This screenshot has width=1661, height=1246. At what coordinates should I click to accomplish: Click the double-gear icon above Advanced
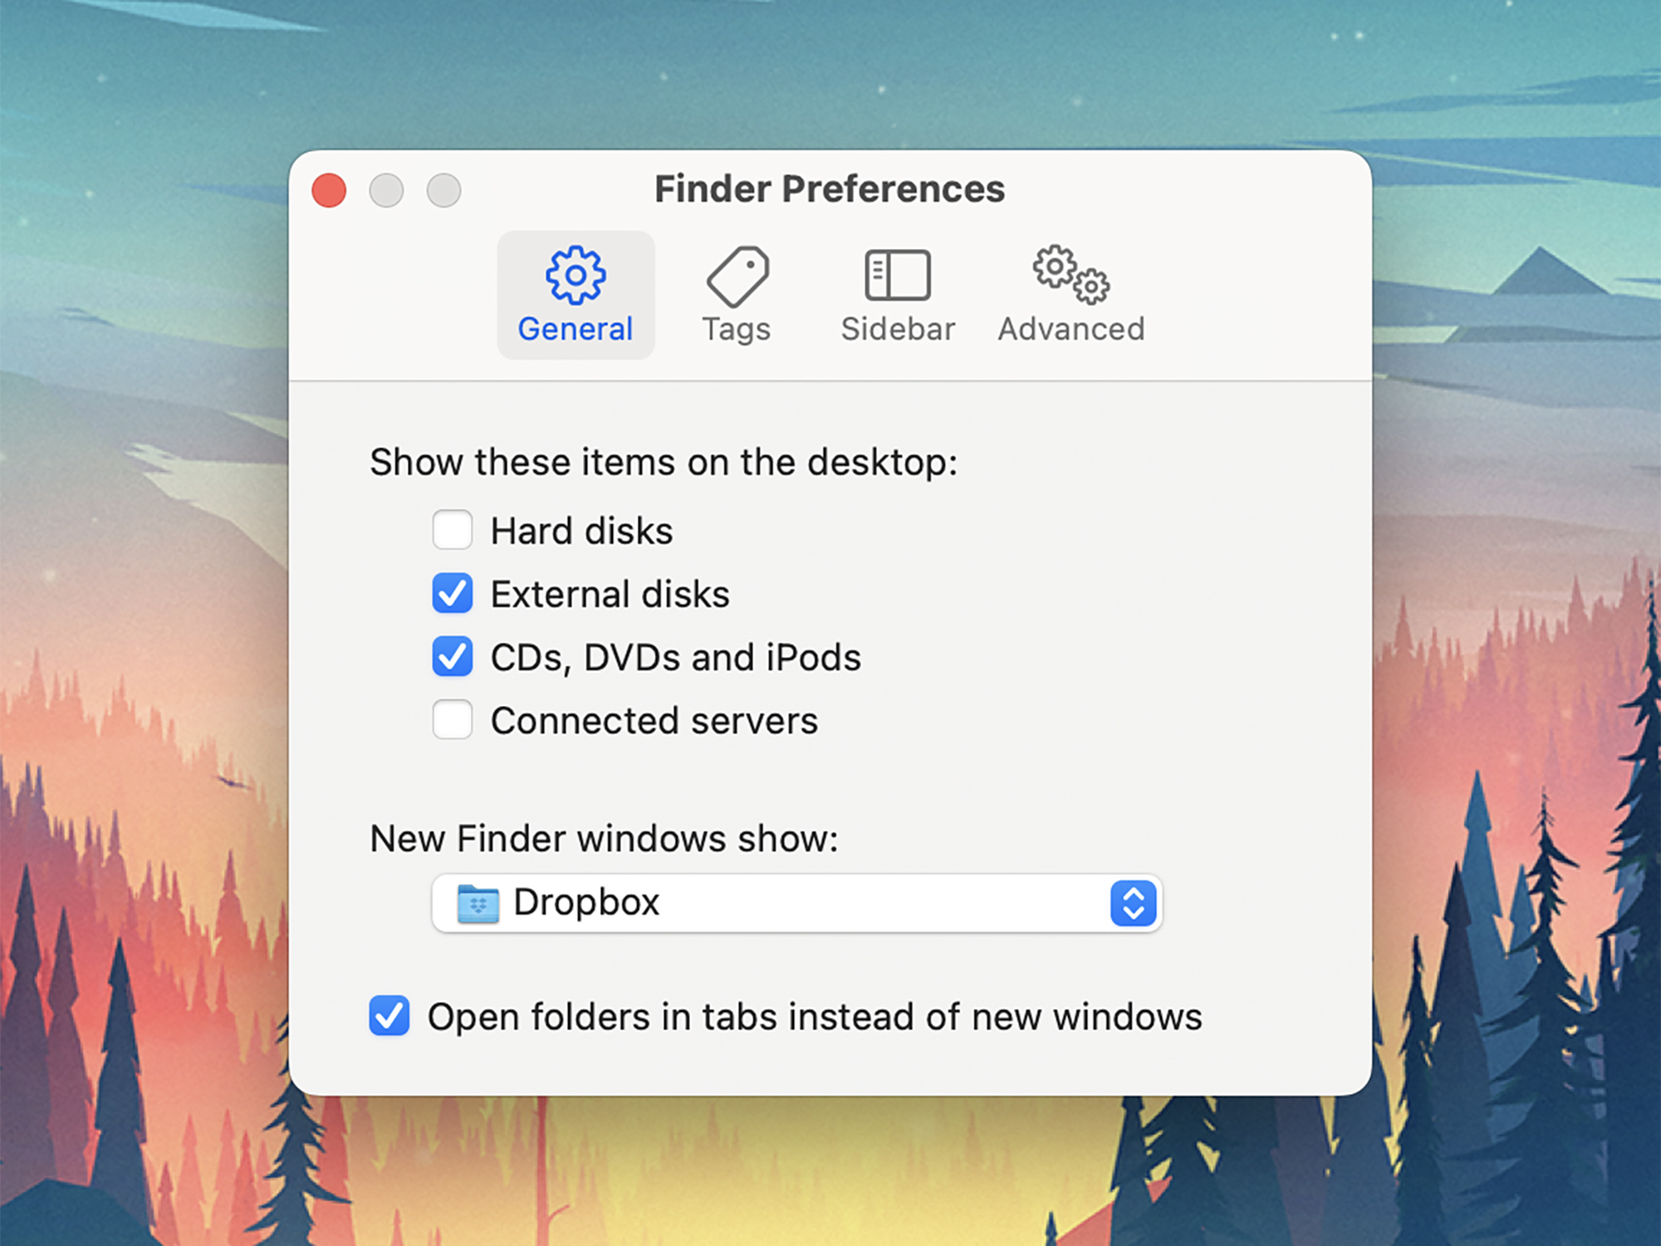coord(1069,274)
